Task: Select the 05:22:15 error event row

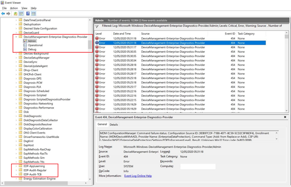Action: click(x=181, y=100)
